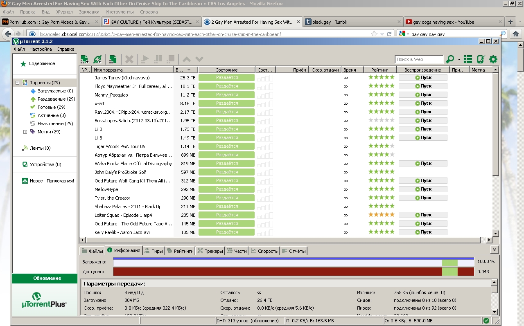Switch to the Рейтинги tab
This screenshot has height=326, width=524.
[x=180, y=251]
